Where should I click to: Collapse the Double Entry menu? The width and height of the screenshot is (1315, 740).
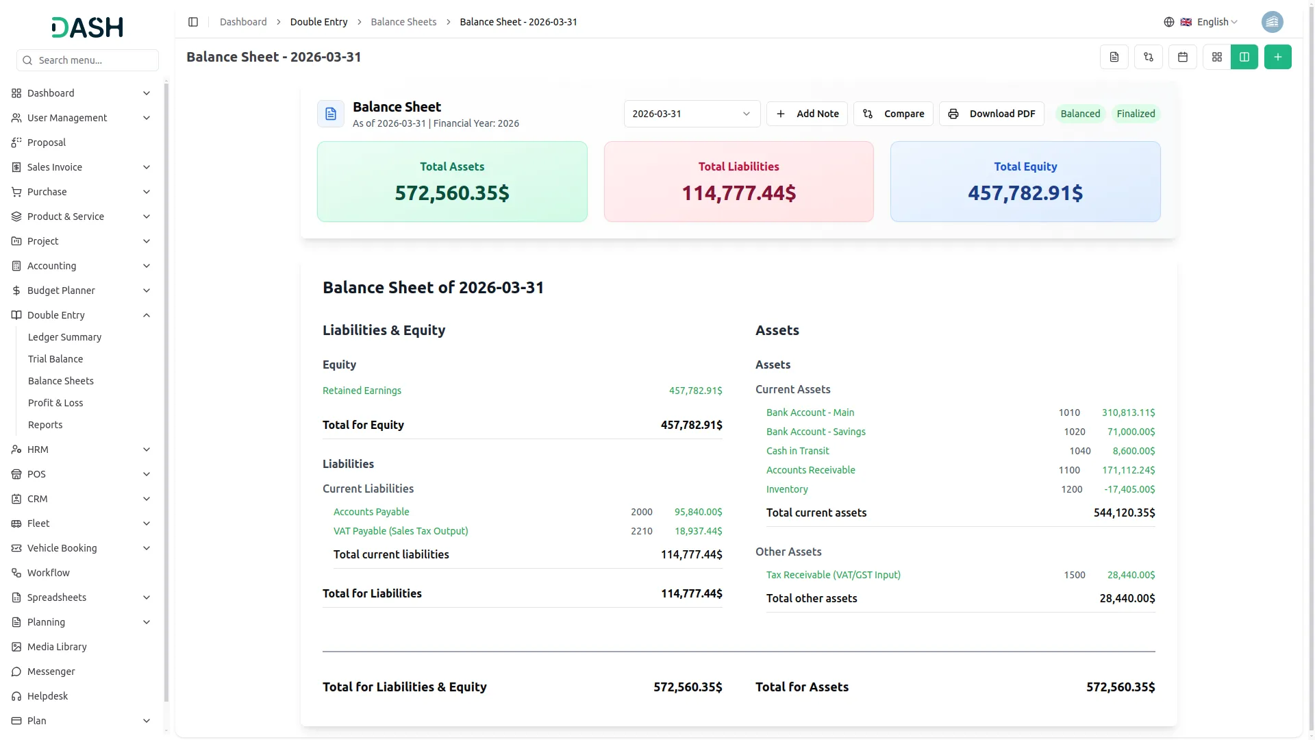pos(147,315)
